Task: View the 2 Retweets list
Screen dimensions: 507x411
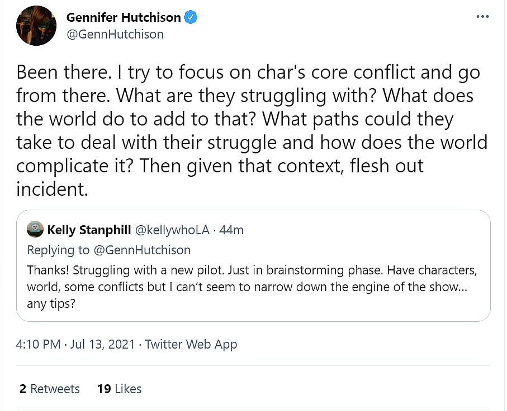Action: (x=49, y=389)
